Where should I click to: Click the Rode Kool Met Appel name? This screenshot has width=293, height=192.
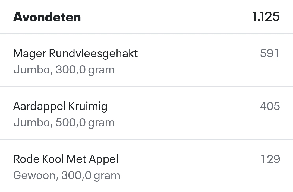pyautogui.click(x=66, y=159)
